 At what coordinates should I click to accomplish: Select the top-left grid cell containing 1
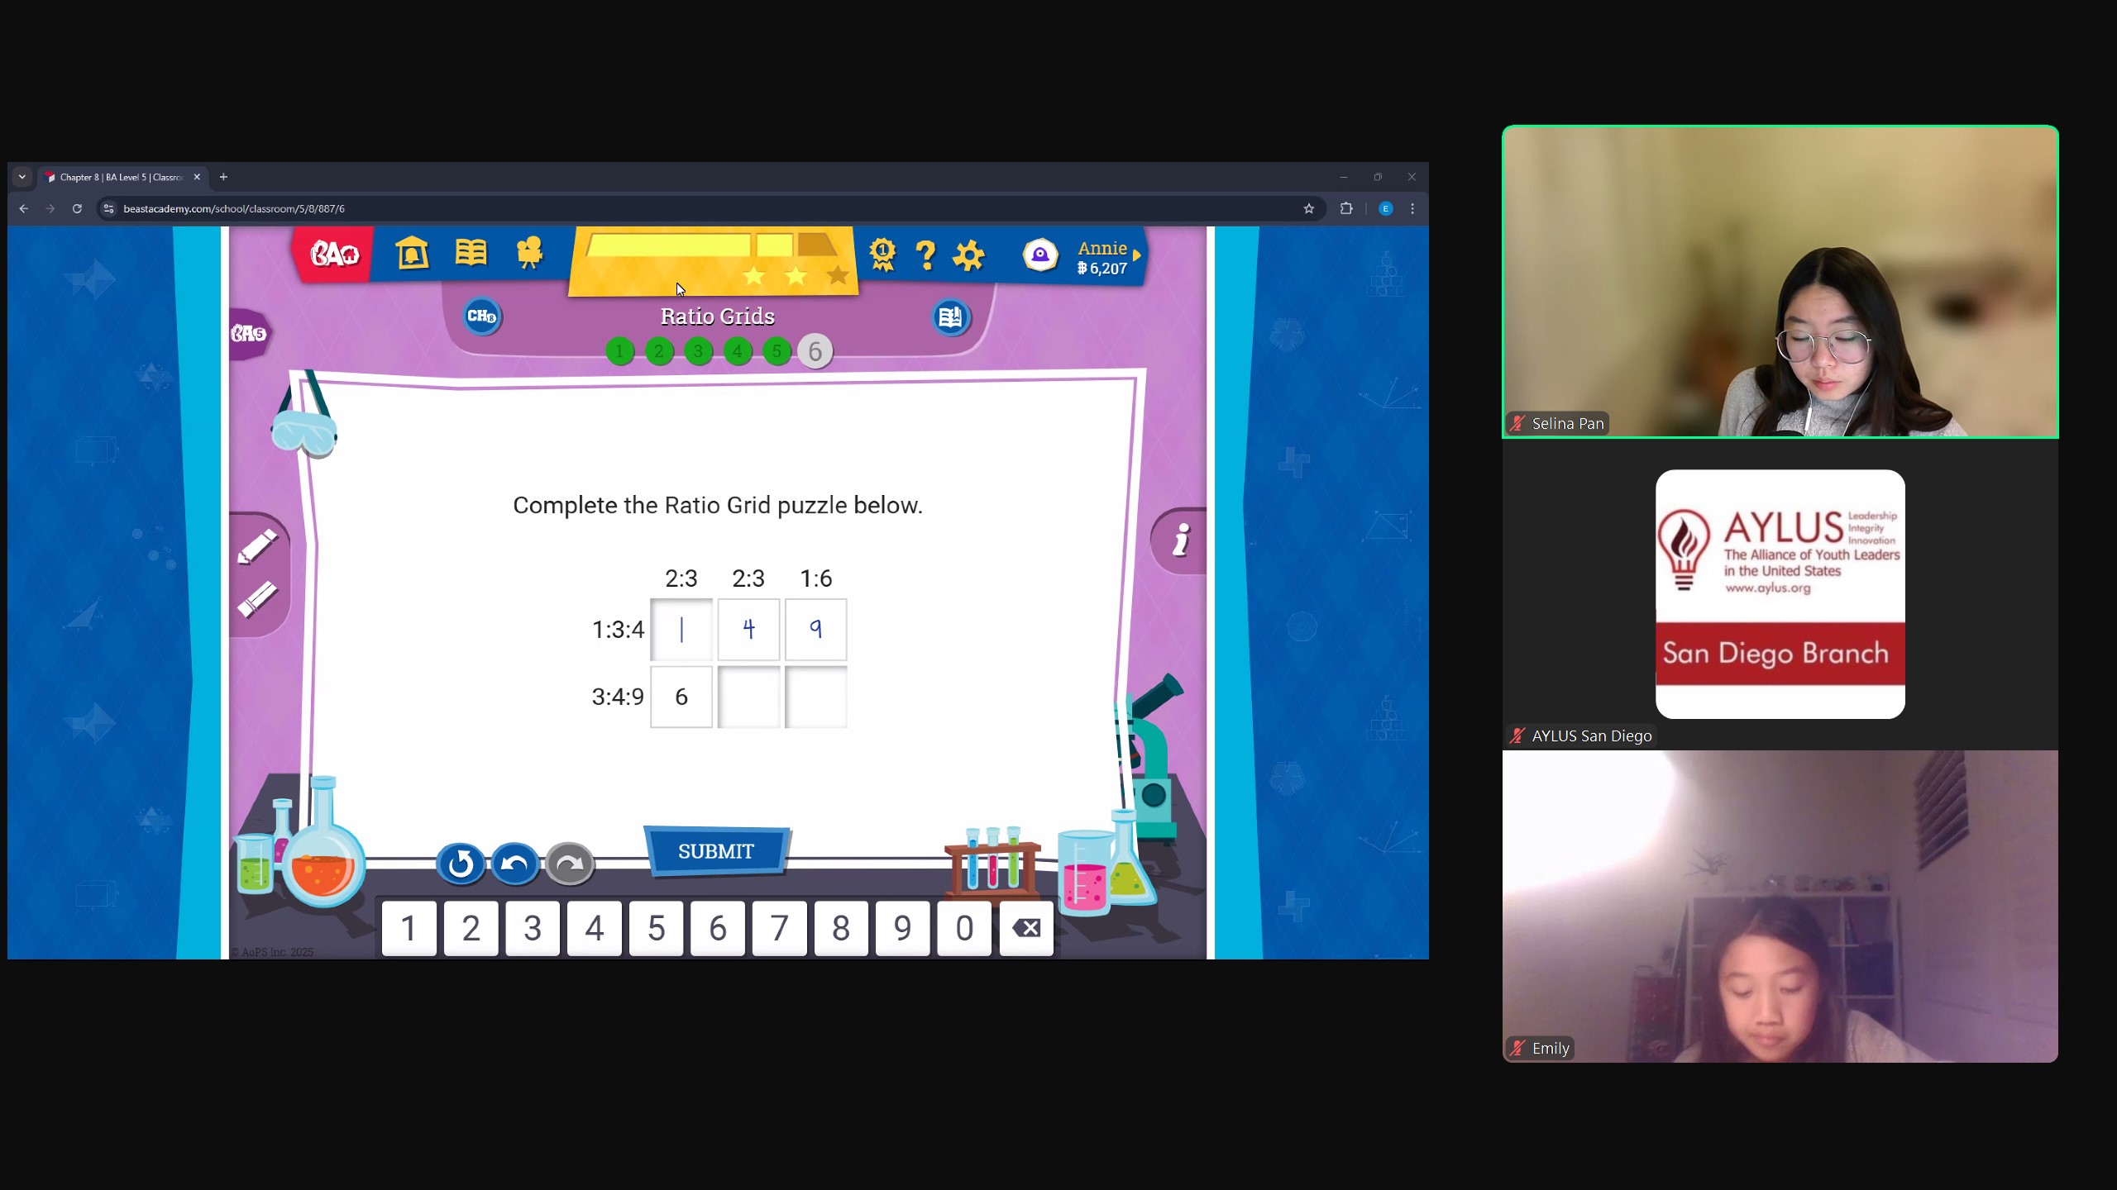[x=681, y=630]
